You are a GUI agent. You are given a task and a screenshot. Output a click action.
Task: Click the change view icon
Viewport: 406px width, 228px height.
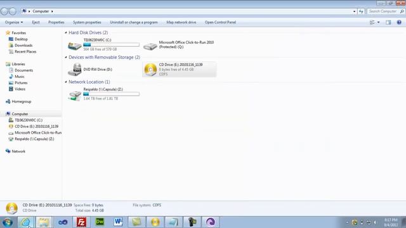pos(372,22)
